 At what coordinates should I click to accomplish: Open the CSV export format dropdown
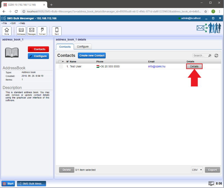197,170
